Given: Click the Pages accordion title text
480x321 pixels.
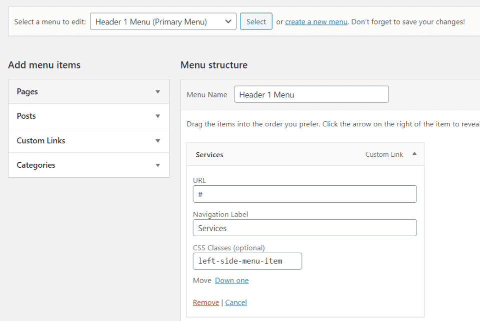Looking at the screenshot, I should (x=27, y=92).
